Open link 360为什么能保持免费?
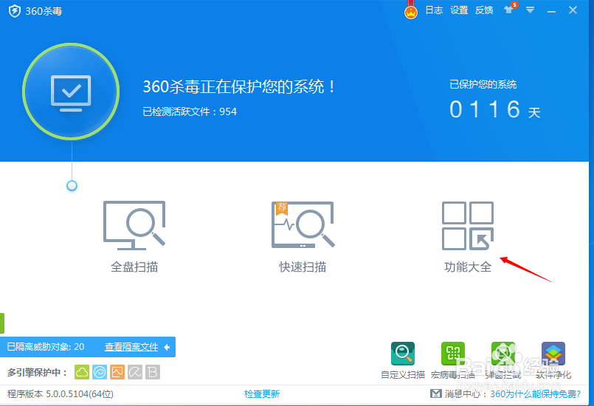 [535, 394]
